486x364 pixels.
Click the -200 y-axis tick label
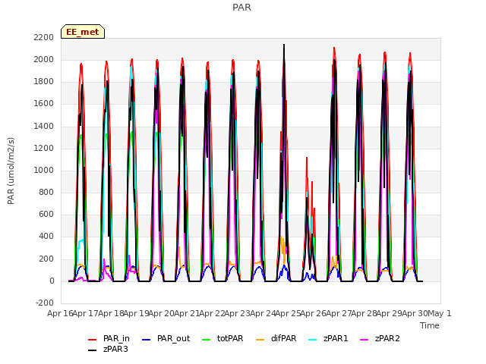coord(45,303)
